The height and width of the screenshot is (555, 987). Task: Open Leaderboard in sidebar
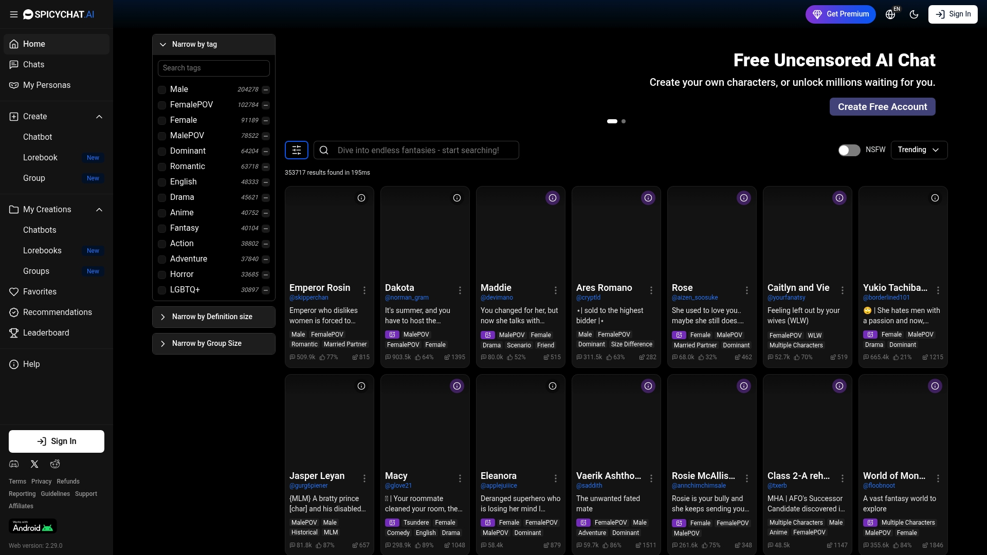coord(57,333)
